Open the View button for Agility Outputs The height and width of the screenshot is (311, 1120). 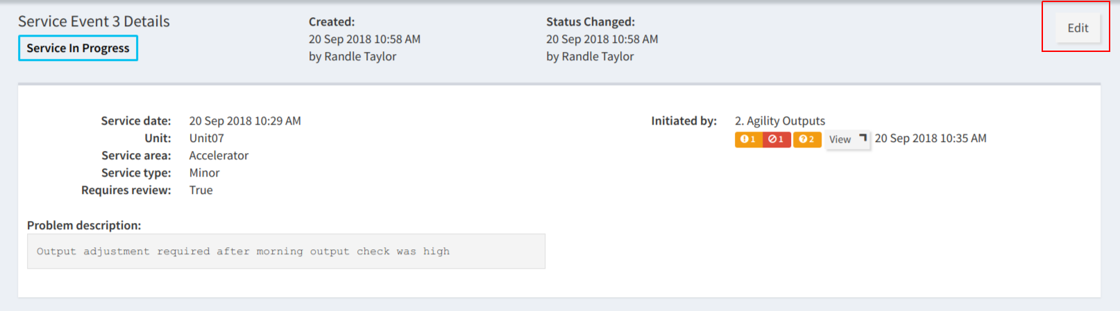pos(847,139)
